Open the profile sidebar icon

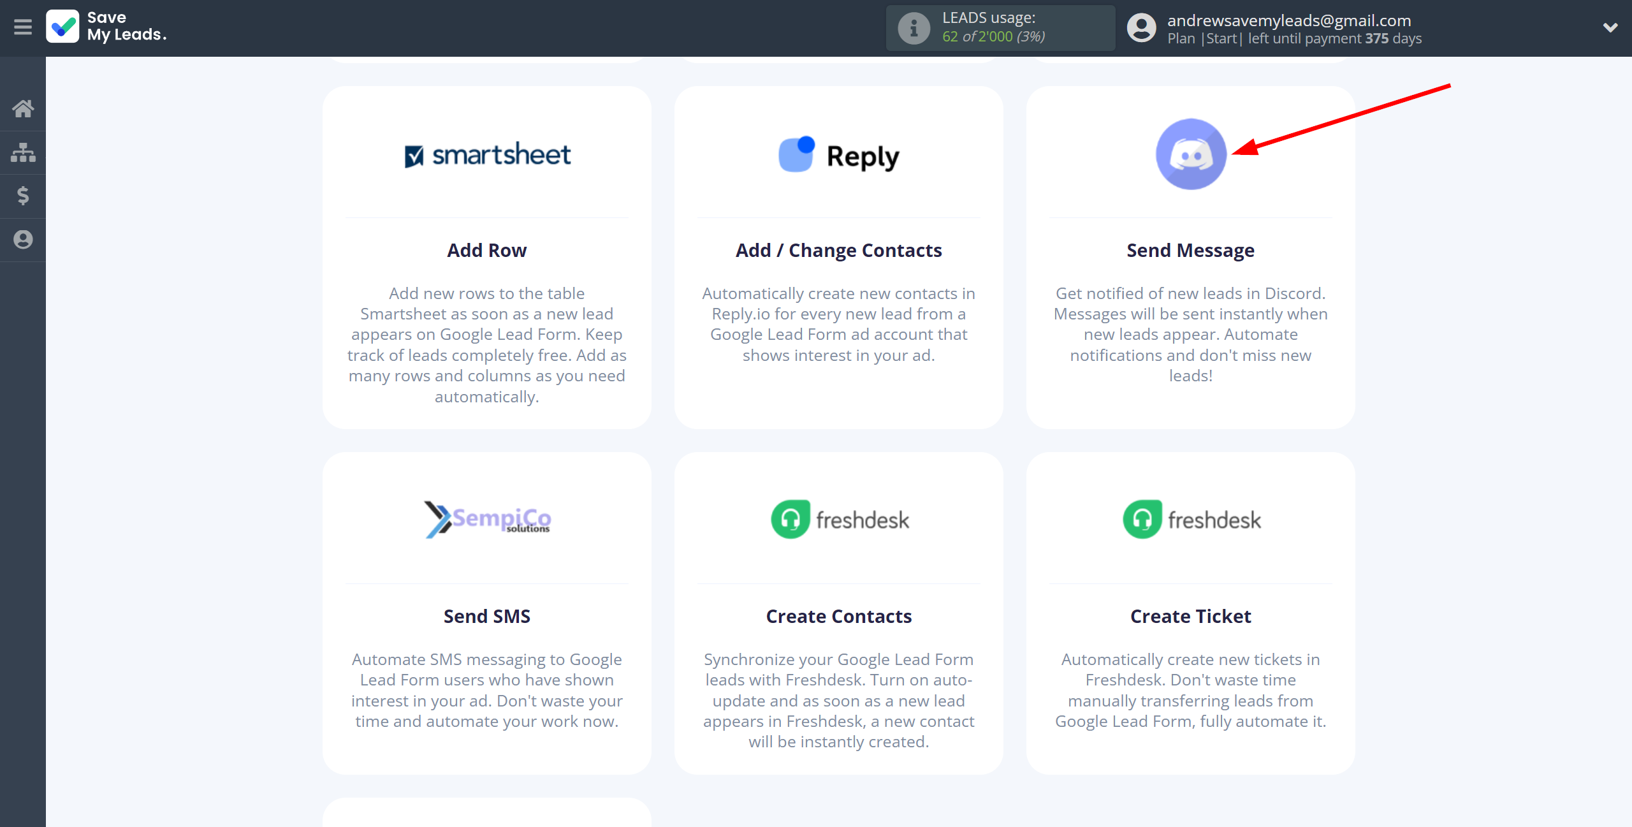pyautogui.click(x=23, y=240)
